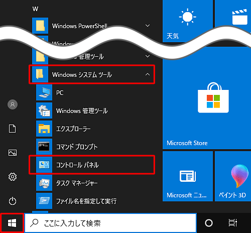The image size is (251, 233).
Task: Click the コマンド プロンプト icon
Action: click(44, 147)
